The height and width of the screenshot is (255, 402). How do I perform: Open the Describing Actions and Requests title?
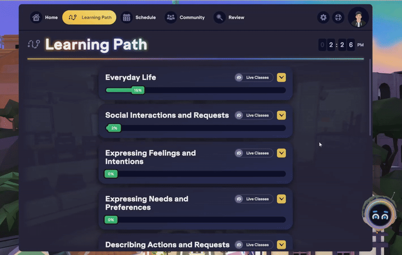(167, 245)
